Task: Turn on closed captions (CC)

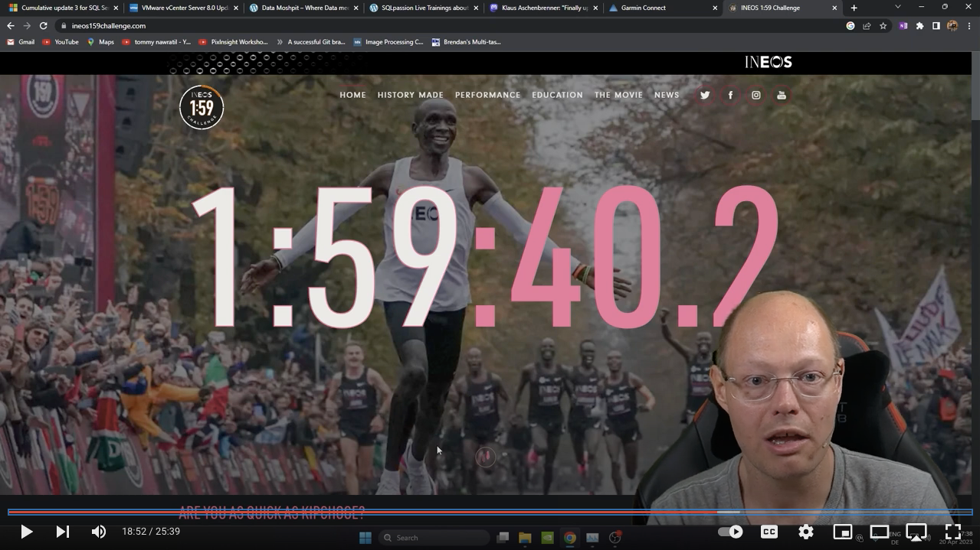Action: point(769,532)
